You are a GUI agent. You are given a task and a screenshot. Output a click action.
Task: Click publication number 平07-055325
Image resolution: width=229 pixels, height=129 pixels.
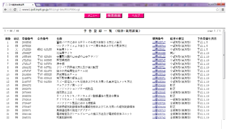point(45,75)
